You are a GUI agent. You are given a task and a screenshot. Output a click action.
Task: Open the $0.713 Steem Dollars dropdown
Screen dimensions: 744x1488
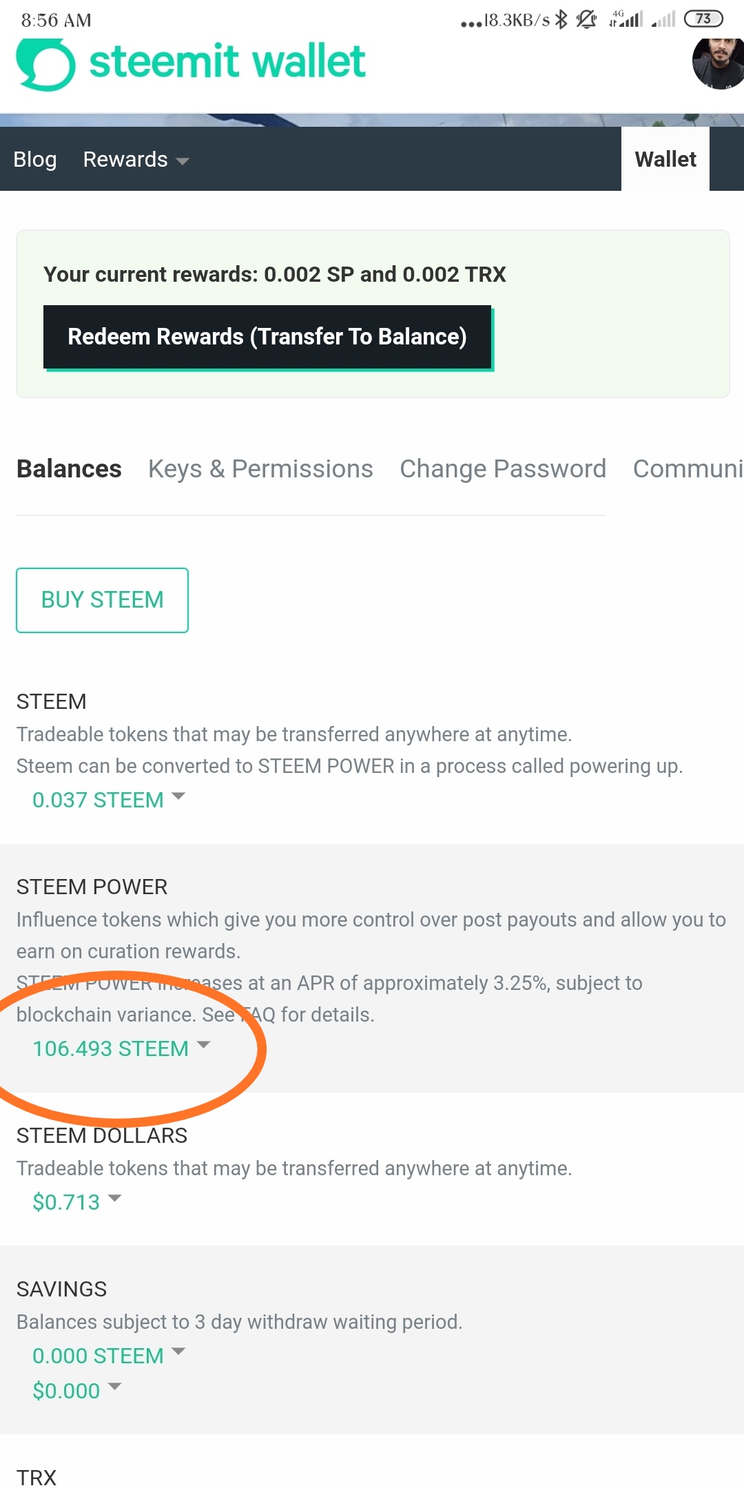(76, 1202)
